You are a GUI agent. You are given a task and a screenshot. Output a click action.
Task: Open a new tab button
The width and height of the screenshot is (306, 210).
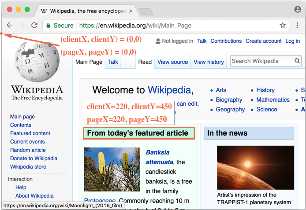[x=146, y=12]
